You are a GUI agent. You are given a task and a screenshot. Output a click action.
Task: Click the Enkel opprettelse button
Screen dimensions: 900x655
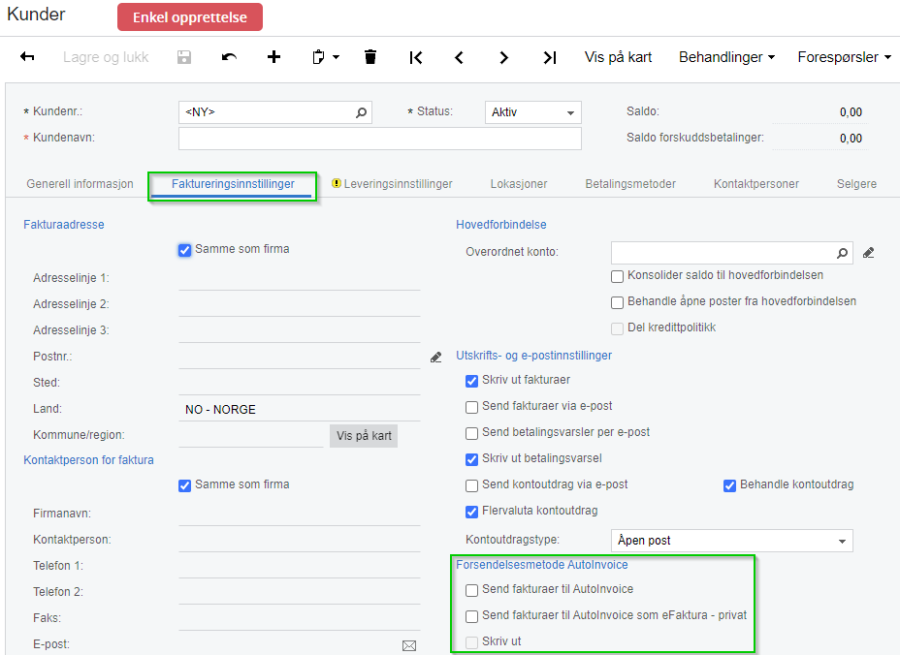pos(190,17)
